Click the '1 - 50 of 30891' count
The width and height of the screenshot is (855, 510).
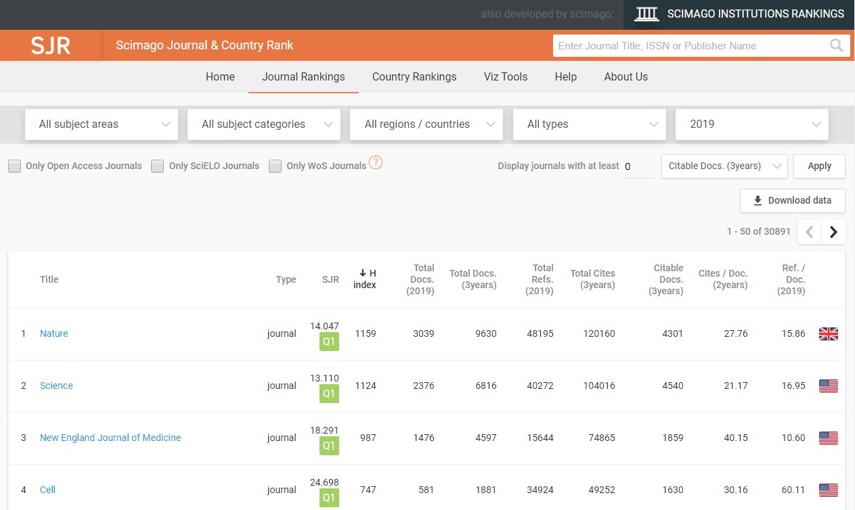(759, 231)
